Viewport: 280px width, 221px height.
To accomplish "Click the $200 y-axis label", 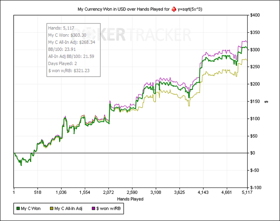I will click(x=255, y=84).
